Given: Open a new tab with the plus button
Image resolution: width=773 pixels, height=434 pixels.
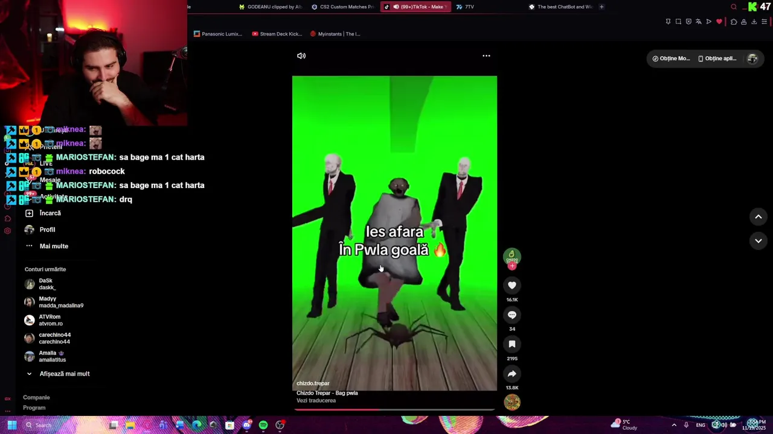Looking at the screenshot, I should [601, 7].
